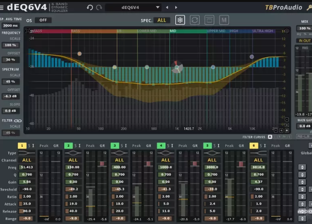
Task: Click the filter scale link chain icon
Action: point(17,121)
